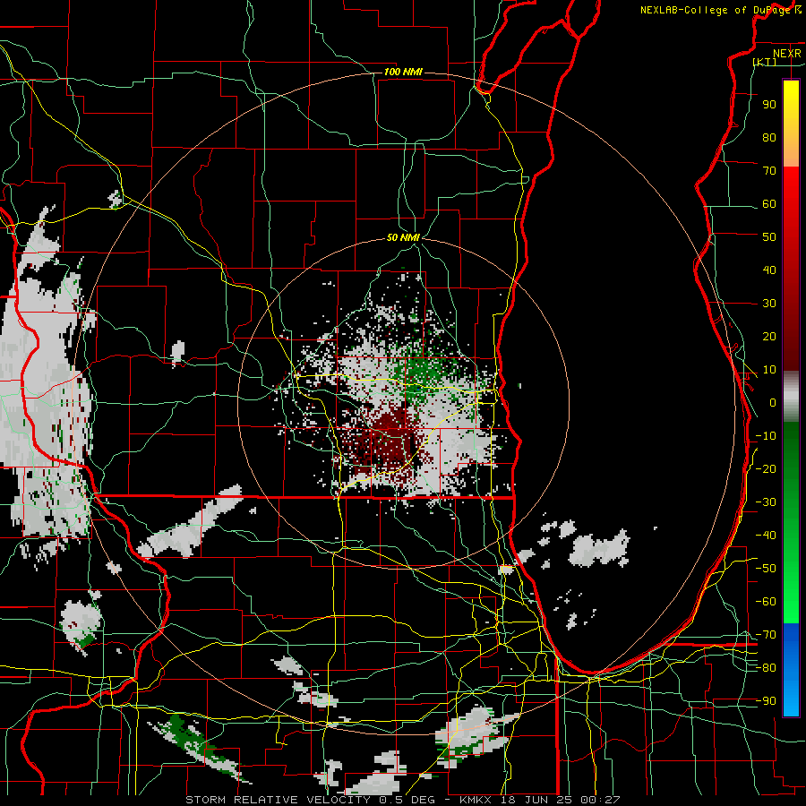Click the 20 value on the velocity scale
Screen dimensions: 806x806
point(769,336)
